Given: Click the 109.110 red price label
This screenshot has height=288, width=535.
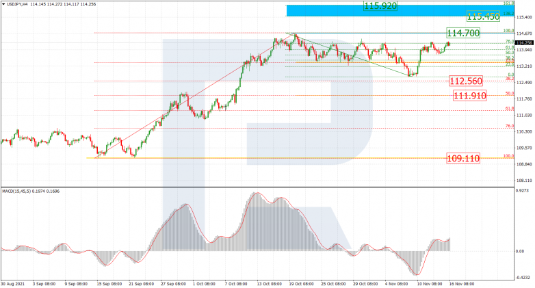Looking at the screenshot, I should 463,158.
